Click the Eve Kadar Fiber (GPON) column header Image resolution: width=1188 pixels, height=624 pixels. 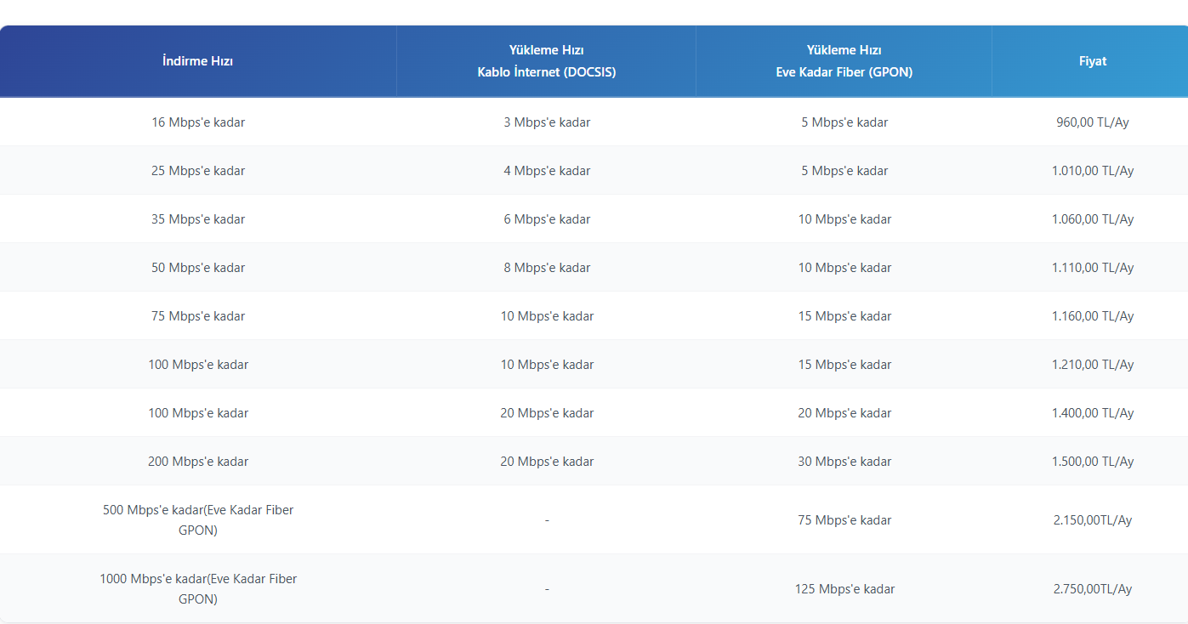(x=844, y=61)
